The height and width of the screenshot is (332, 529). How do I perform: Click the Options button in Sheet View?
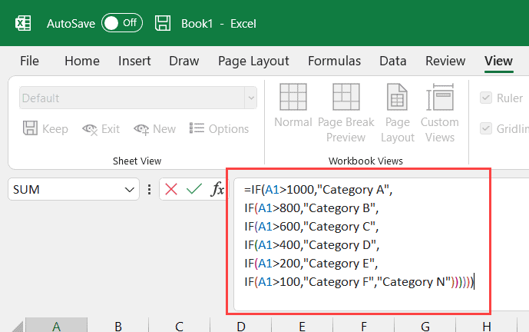click(x=219, y=129)
